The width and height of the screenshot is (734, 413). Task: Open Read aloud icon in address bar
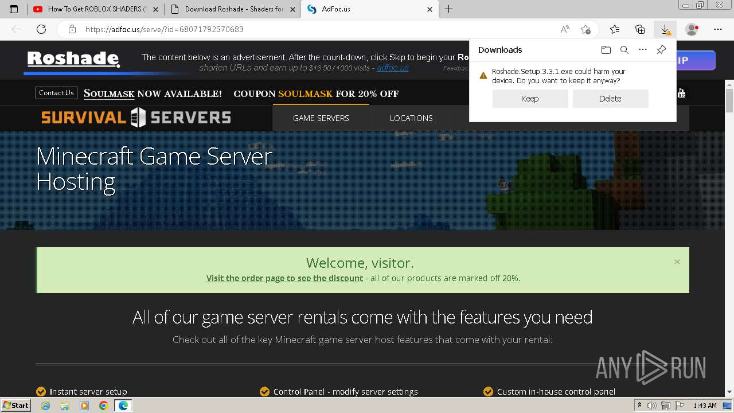point(565,29)
